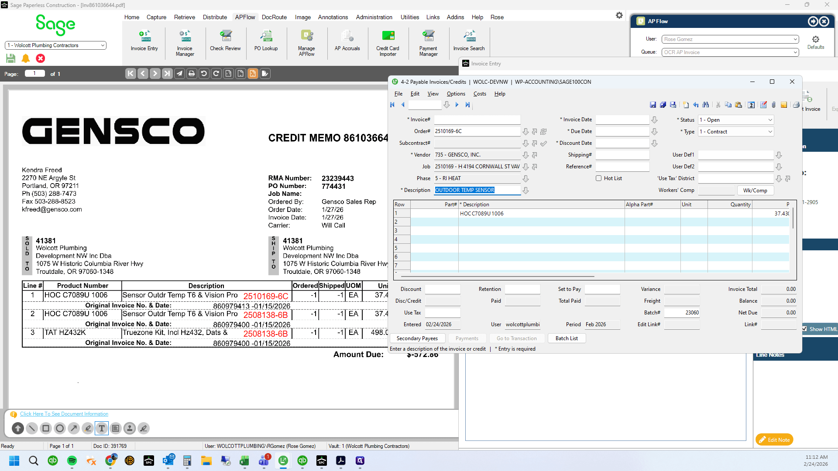
Task: Open Manage APFlow
Action: pyautogui.click(x=306, y=43)
